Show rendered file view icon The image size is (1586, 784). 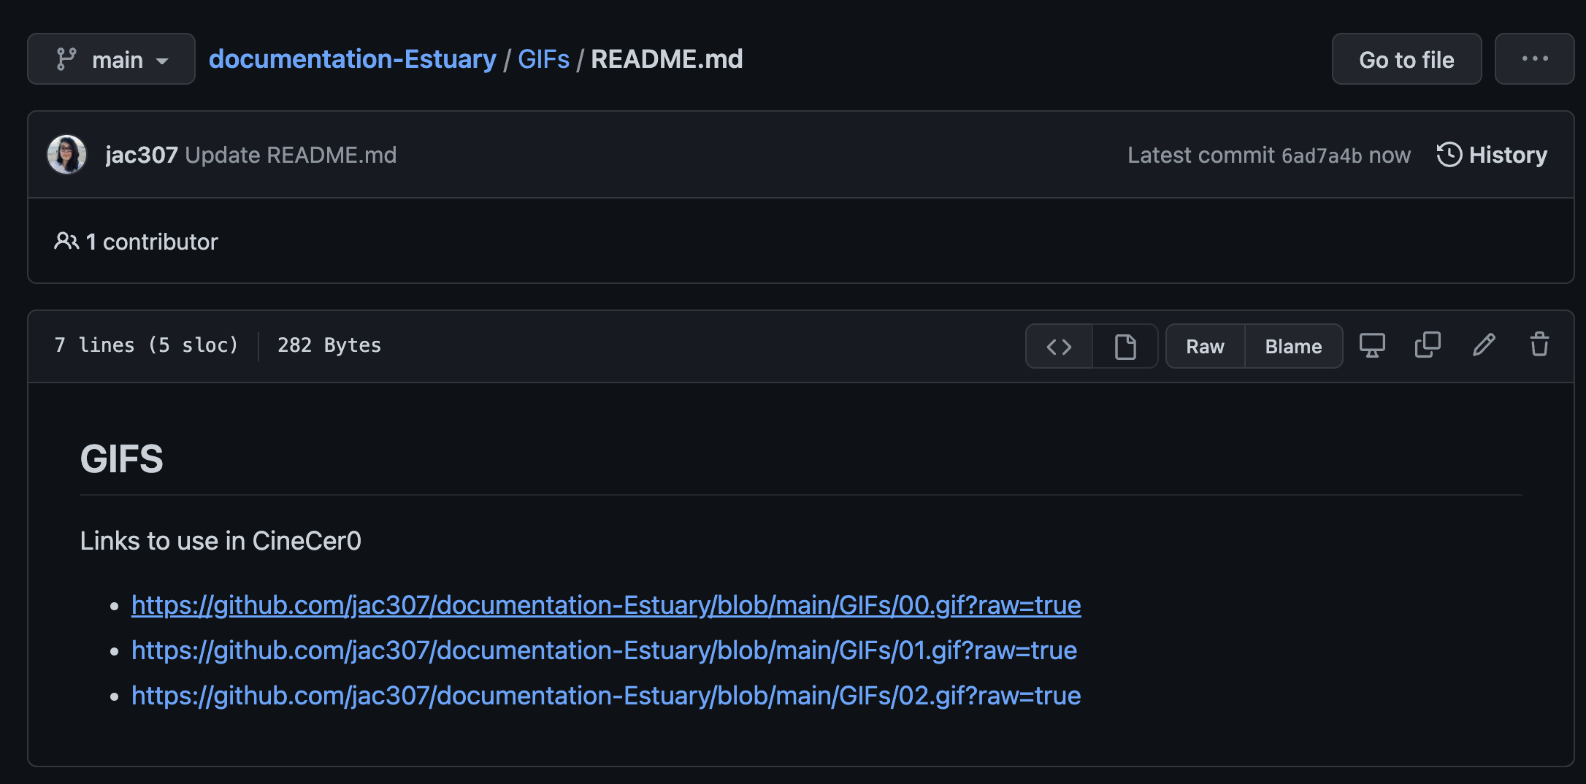point(1125,346)
